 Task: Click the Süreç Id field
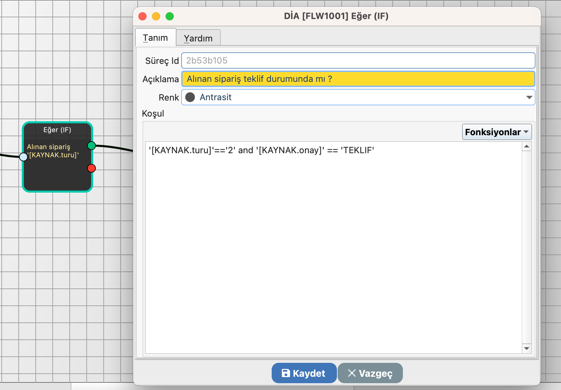358,60
